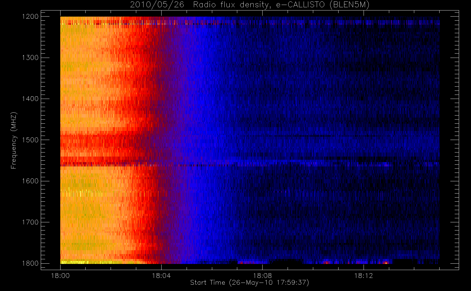Click the 'Start Time (26-May-10 17:59:37)' x-axis label
This screenshot has width=471, height=291.
(249, 283)
